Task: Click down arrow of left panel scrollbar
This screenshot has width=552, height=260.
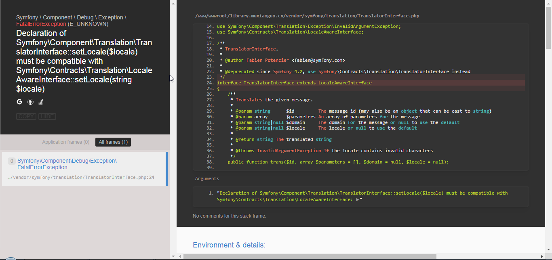Action: click(173, 256)
